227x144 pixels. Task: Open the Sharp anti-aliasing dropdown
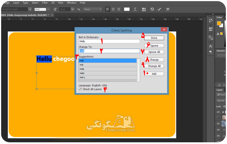coord(92,9)
